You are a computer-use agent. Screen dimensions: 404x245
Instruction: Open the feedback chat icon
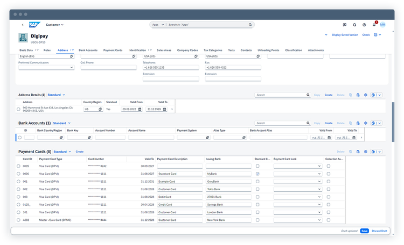345,25
